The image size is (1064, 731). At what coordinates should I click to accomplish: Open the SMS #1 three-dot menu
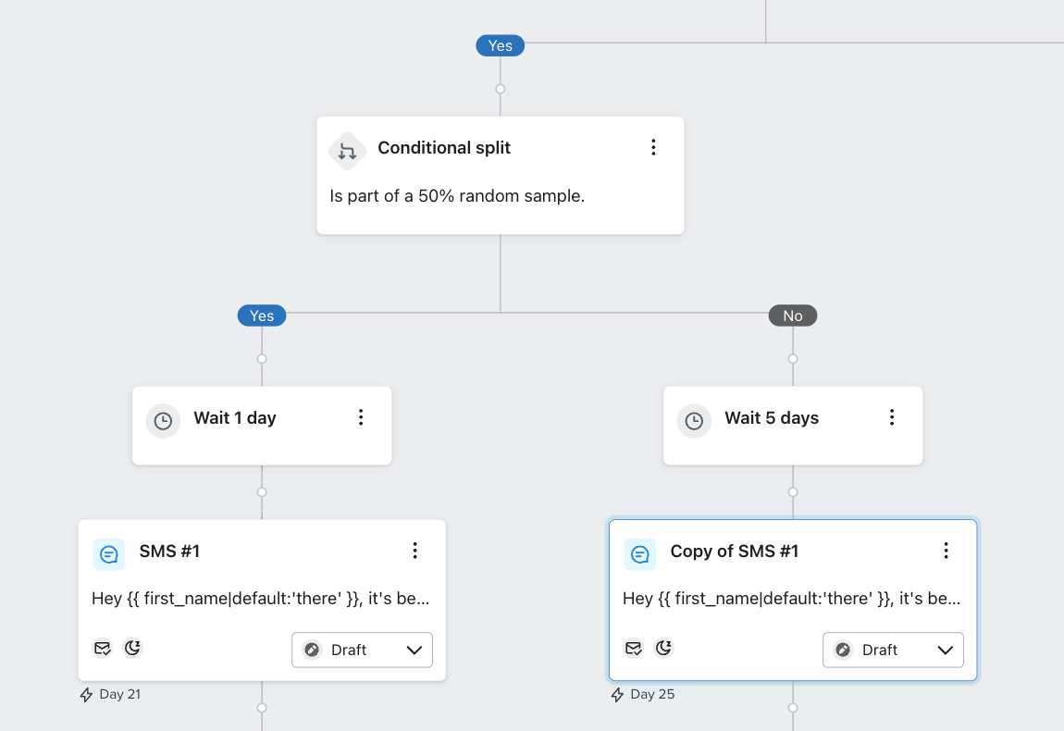click(x=414, y=551)
